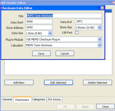115x111 pixels.
Task: Open the Categories tab
Action: 39,99
